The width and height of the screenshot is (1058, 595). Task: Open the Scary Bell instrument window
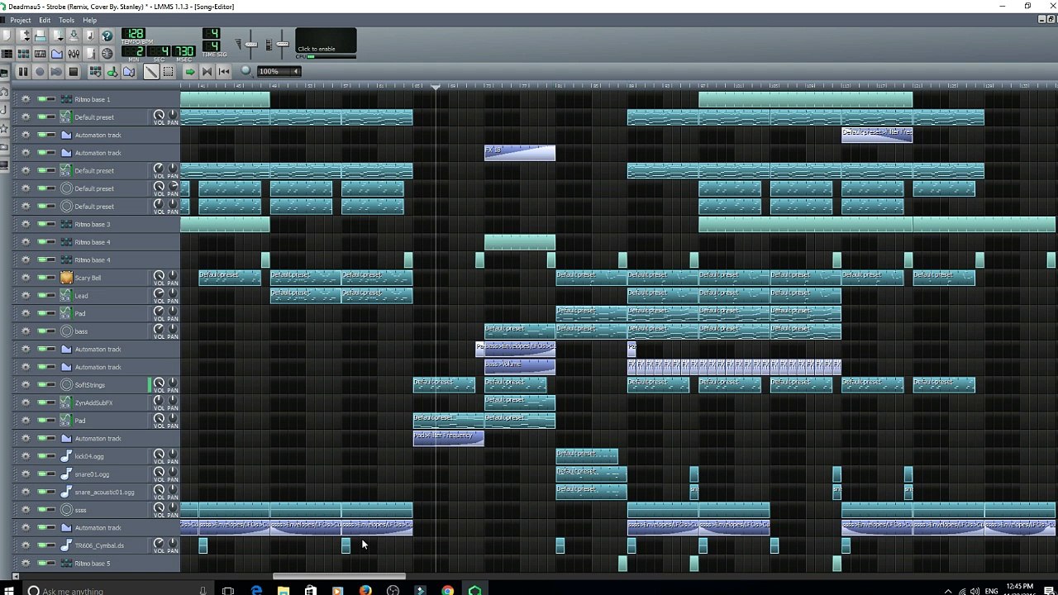point(103,278)
